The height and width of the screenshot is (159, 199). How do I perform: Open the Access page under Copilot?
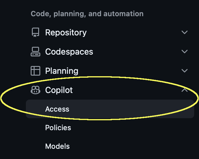(x=57, y=109)
